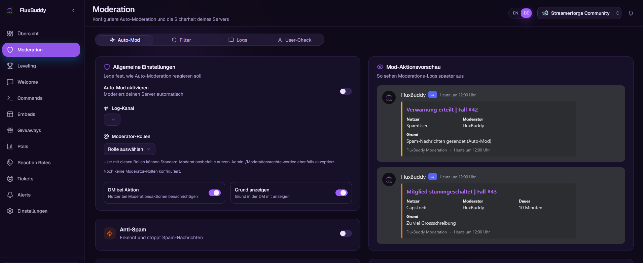Open the Welcome sidebar entry
This screenshot has width=643, height=263.
click(x=41, y=82)
